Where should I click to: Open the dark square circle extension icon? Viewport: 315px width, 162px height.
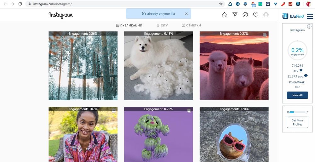[268, 4]
